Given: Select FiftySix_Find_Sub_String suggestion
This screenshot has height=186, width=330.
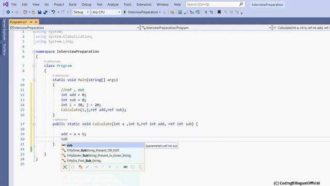Looking at the screenshot, I should [x=103, y=161].
